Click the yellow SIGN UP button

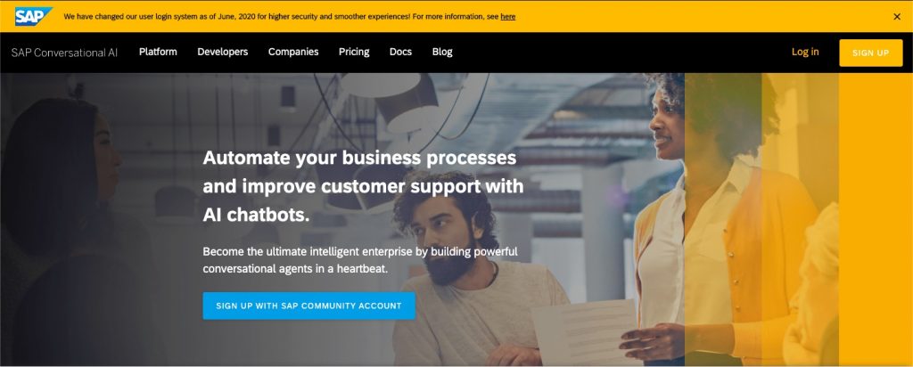pos(870,53)
